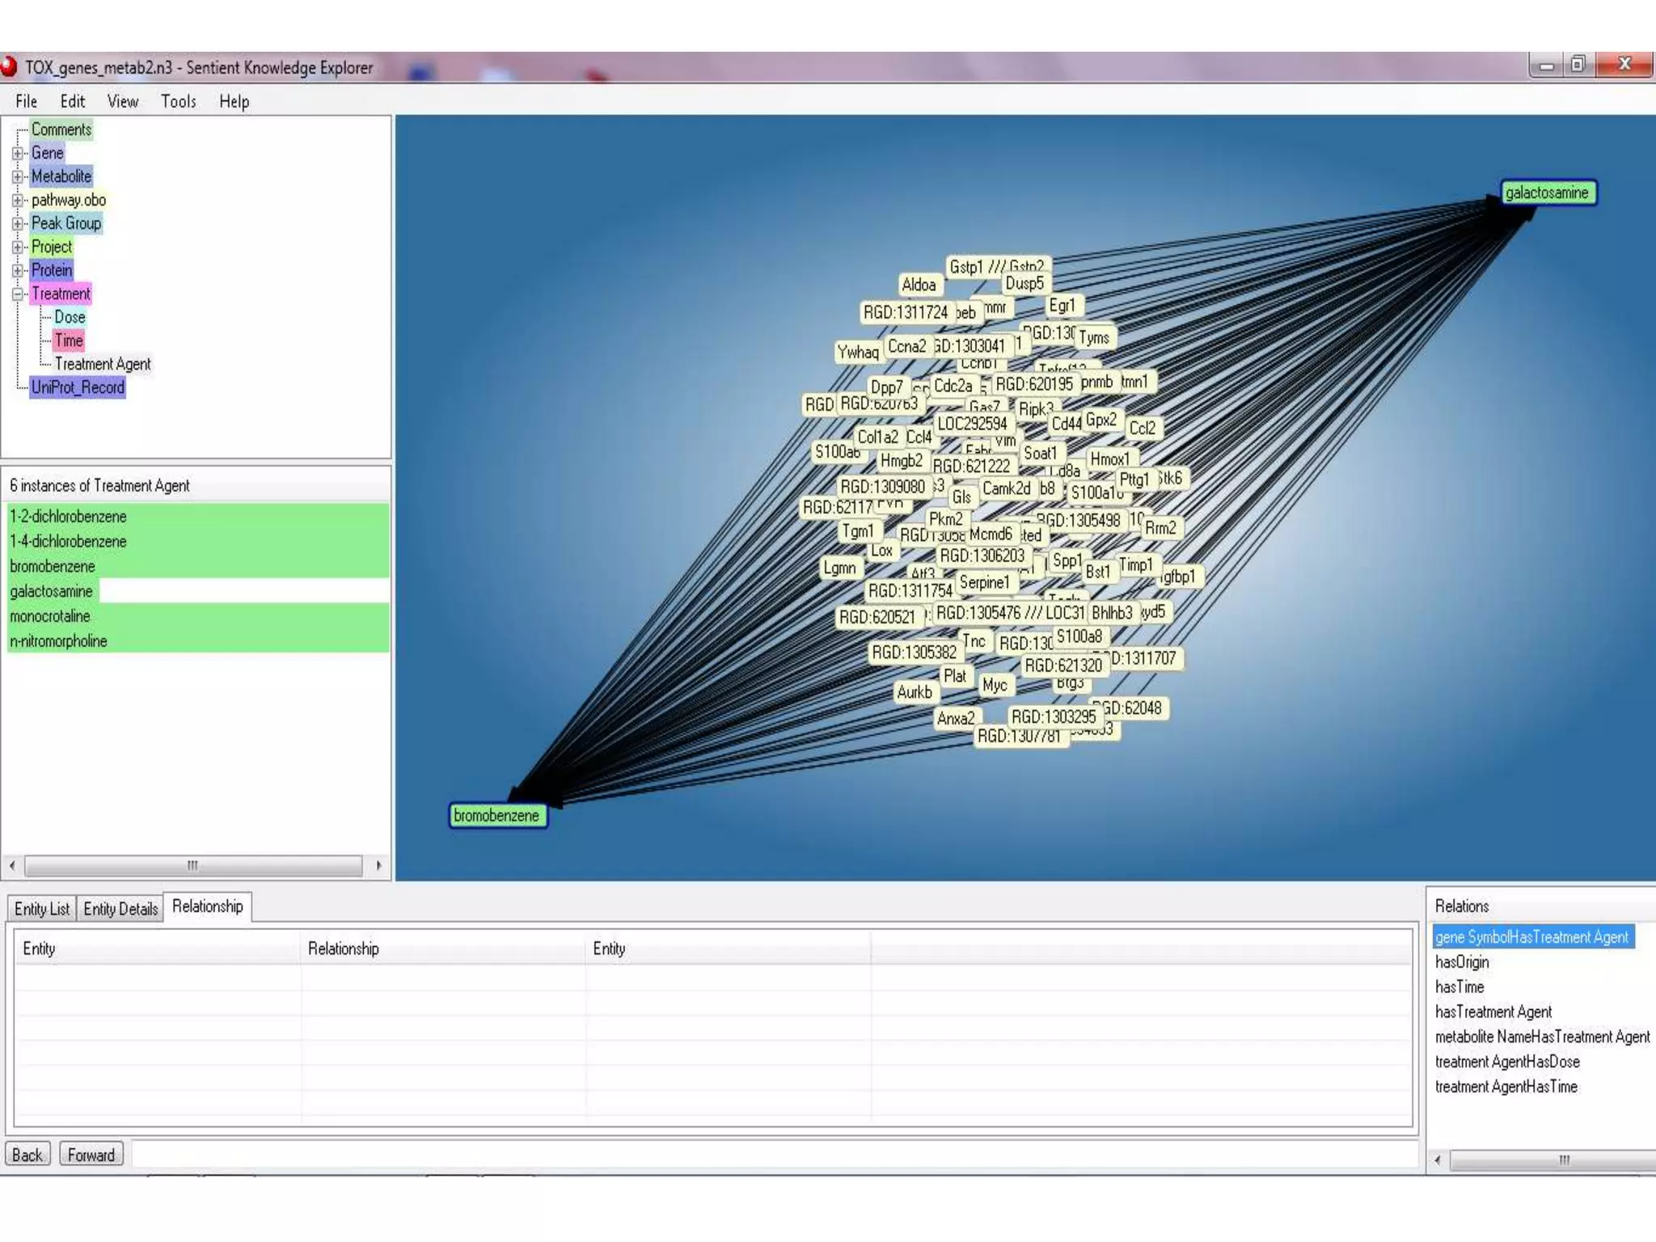Viewport: 1656px width, 1242px height.
Task: Expand the Gene tree node
Action: (x=18, y=153)
